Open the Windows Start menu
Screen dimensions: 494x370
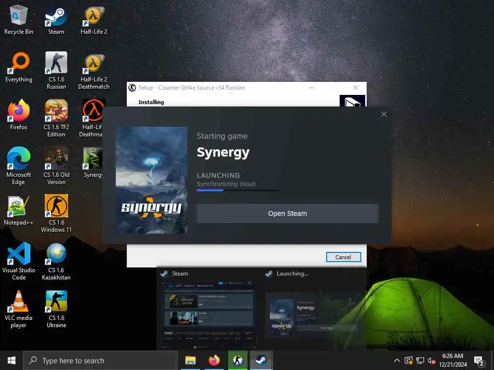pos(12,360)
